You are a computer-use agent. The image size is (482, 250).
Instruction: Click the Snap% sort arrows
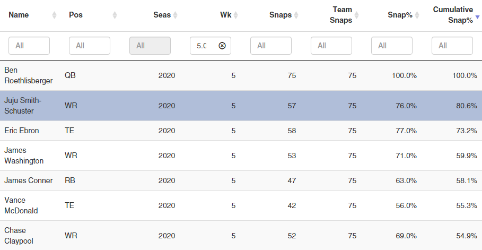(417, 15)
